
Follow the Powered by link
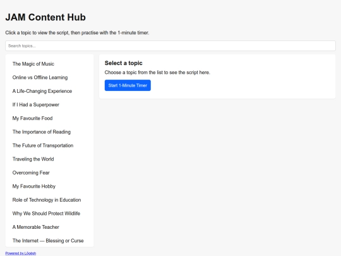click(x=21, y=253)
